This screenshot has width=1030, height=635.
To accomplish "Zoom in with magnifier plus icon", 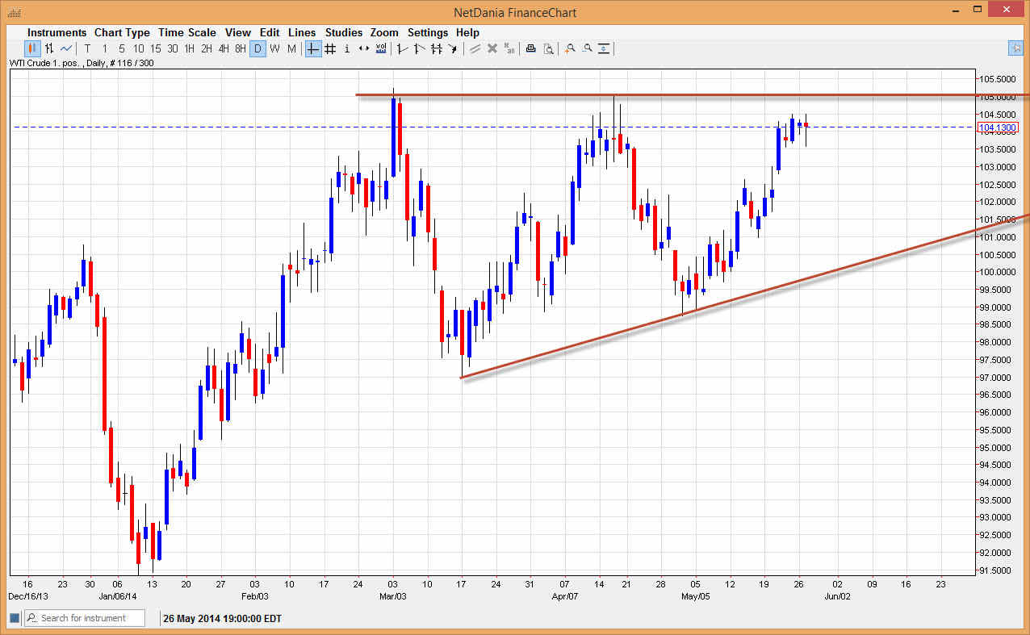I will [570, 48].
